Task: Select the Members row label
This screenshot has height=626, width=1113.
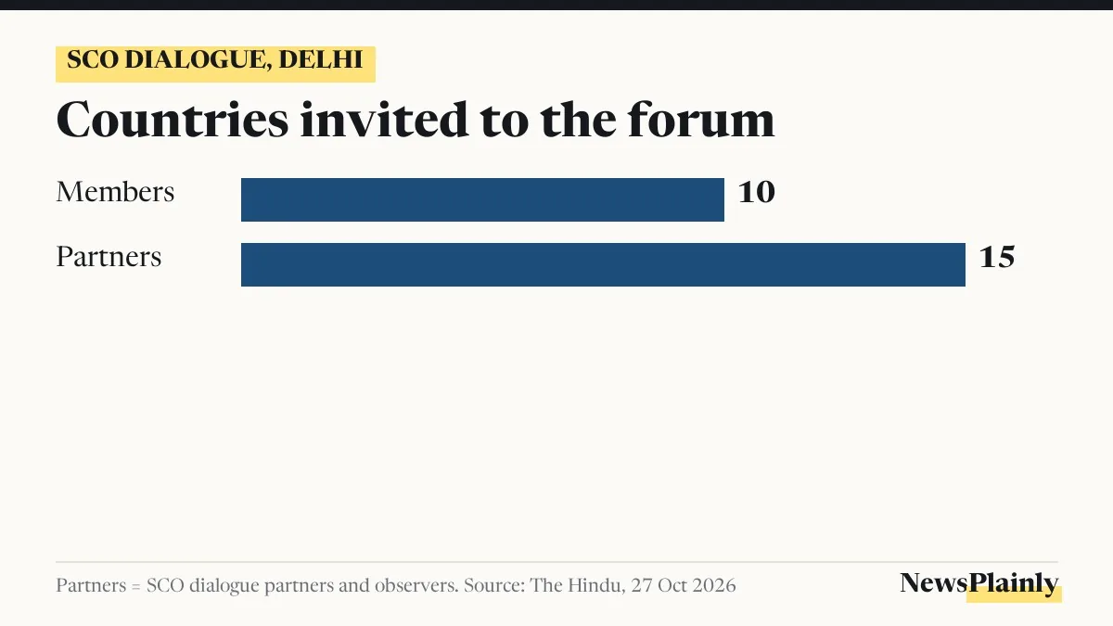Action: click(115, 192)
